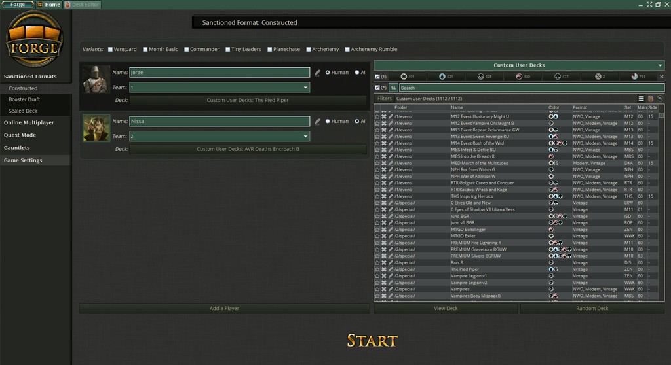
Task: Set Jorge's player type to AI
Action: (x=356, y=73)
